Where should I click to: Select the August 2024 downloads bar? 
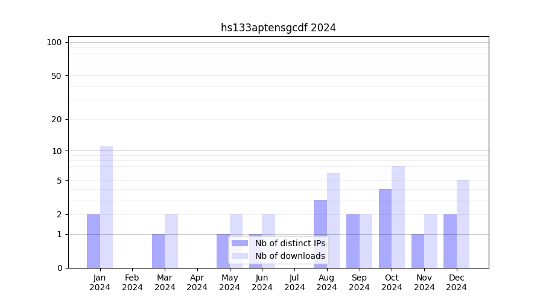(333, 220)
